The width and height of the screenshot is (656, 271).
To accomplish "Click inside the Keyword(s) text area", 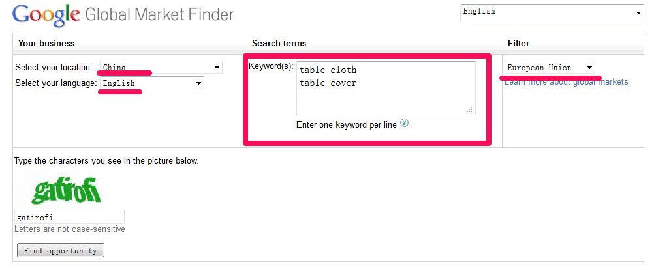I will click(x=386, y=88).
